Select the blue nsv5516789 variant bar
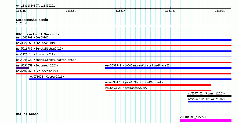 124,51
